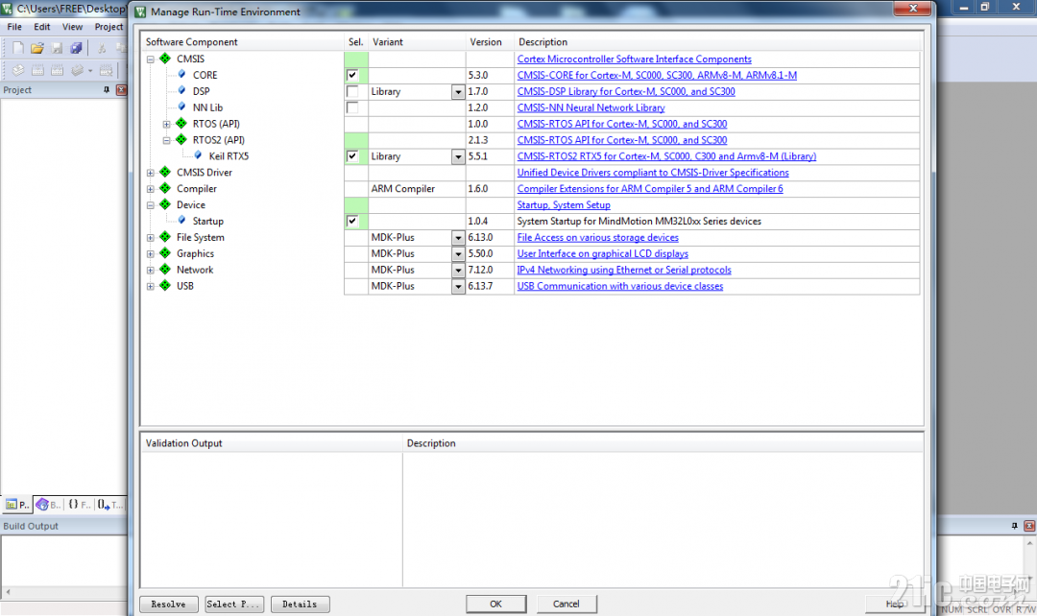Image resolution: width=1037 pixels, height=616 pixels.
Task: Switch to the Books tab in the Project panel
Action: 48,505
